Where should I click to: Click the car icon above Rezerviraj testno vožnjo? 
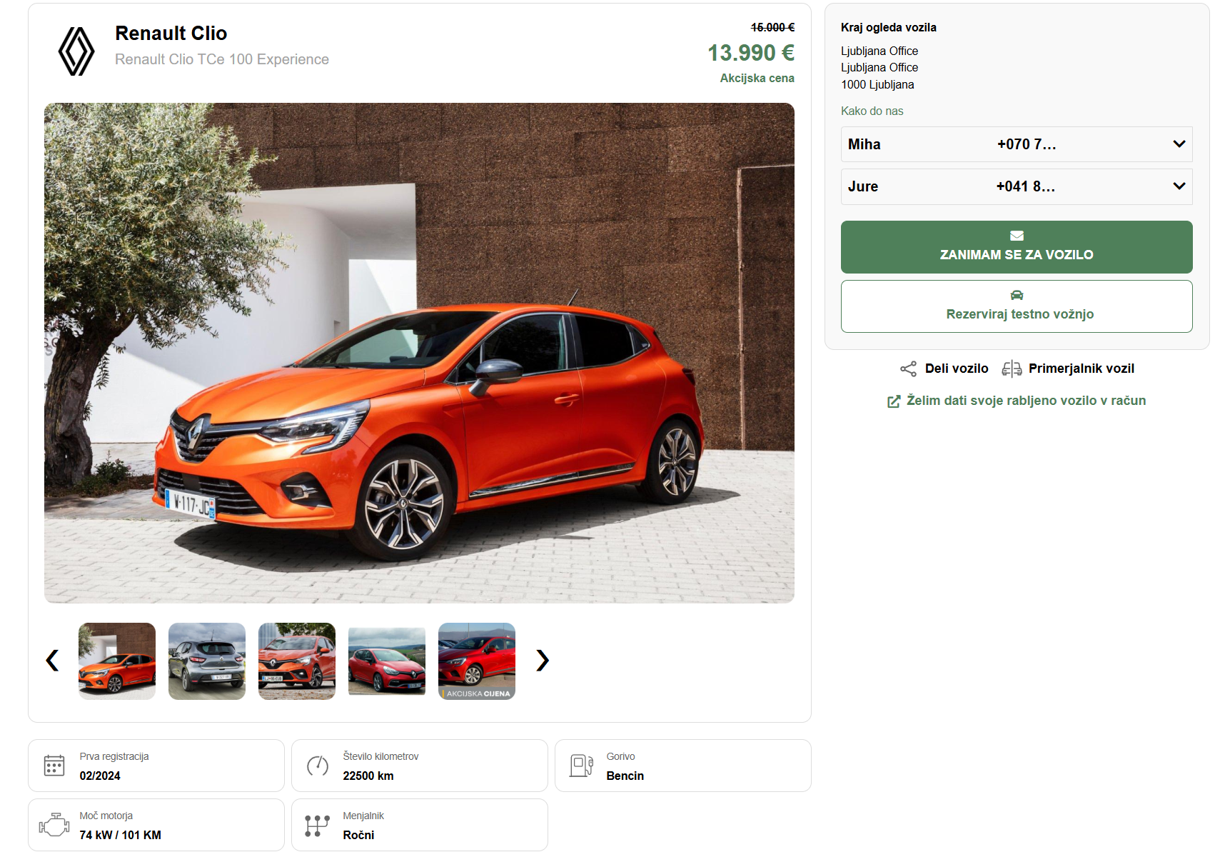1017,295
